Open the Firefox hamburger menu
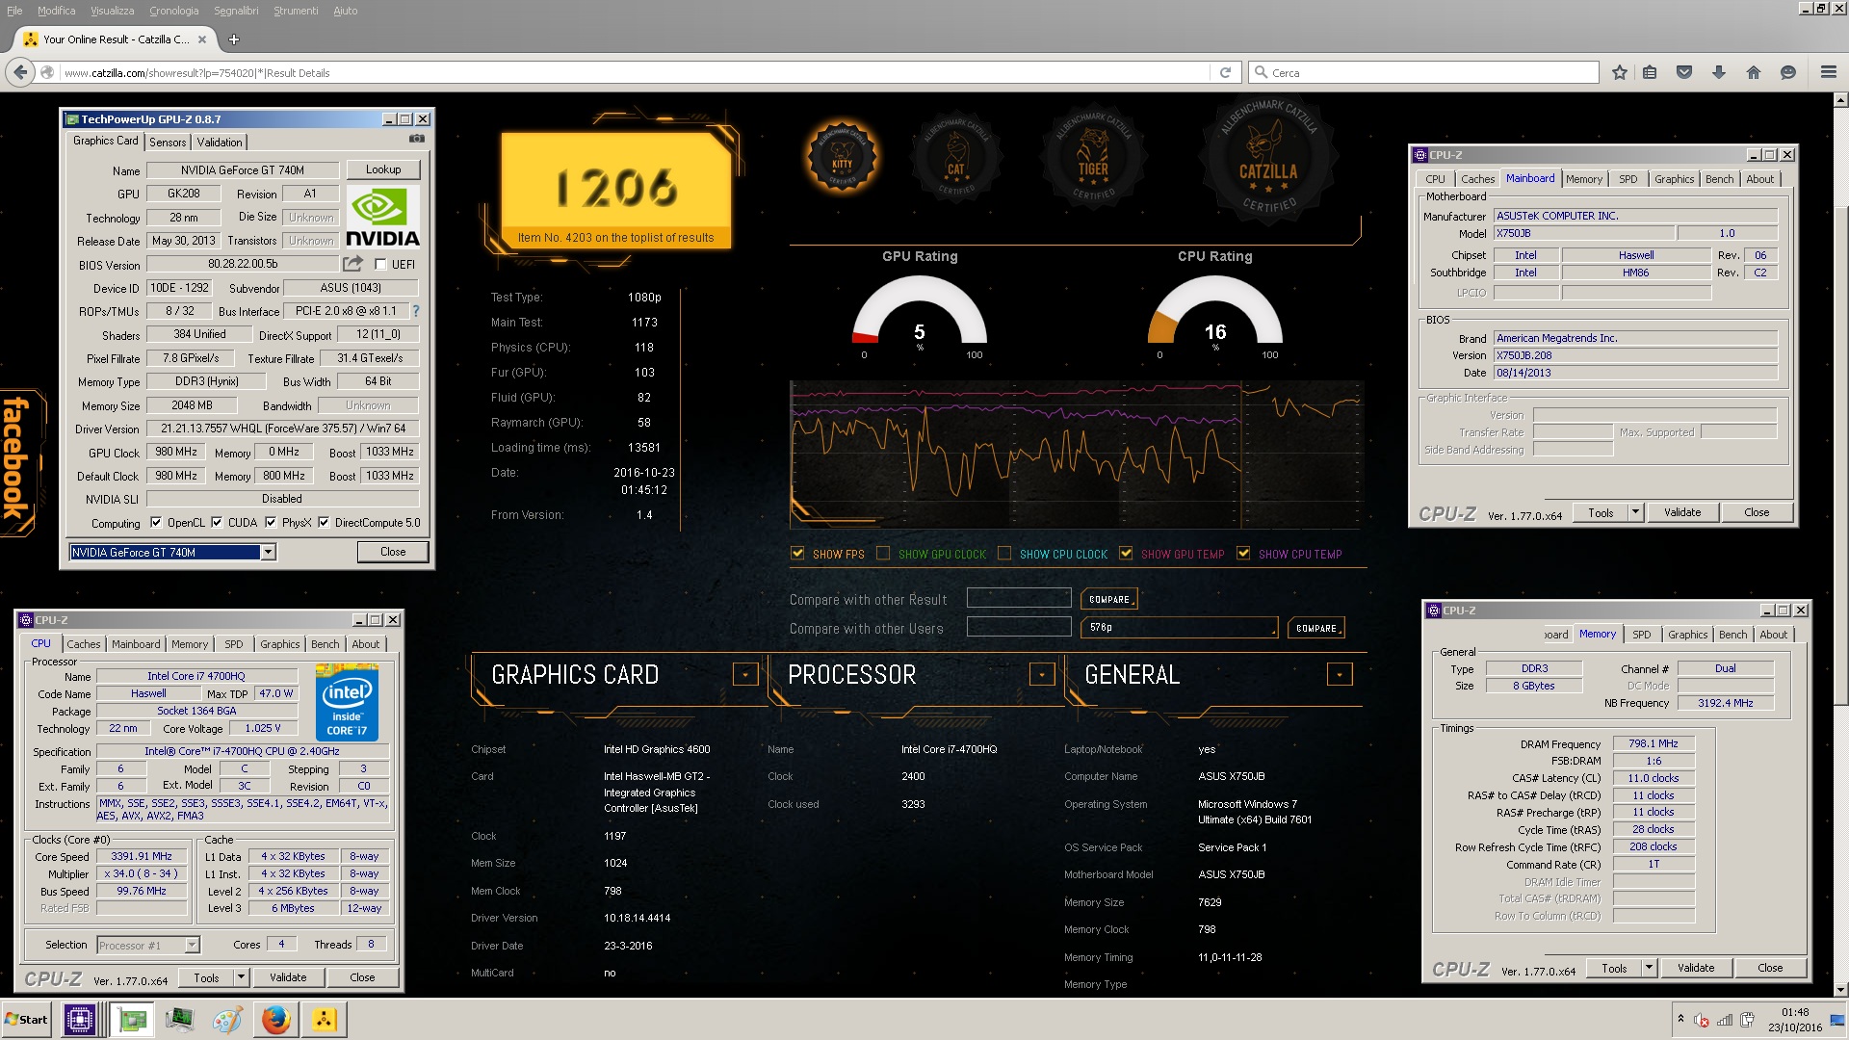 tap(1829, 72)
